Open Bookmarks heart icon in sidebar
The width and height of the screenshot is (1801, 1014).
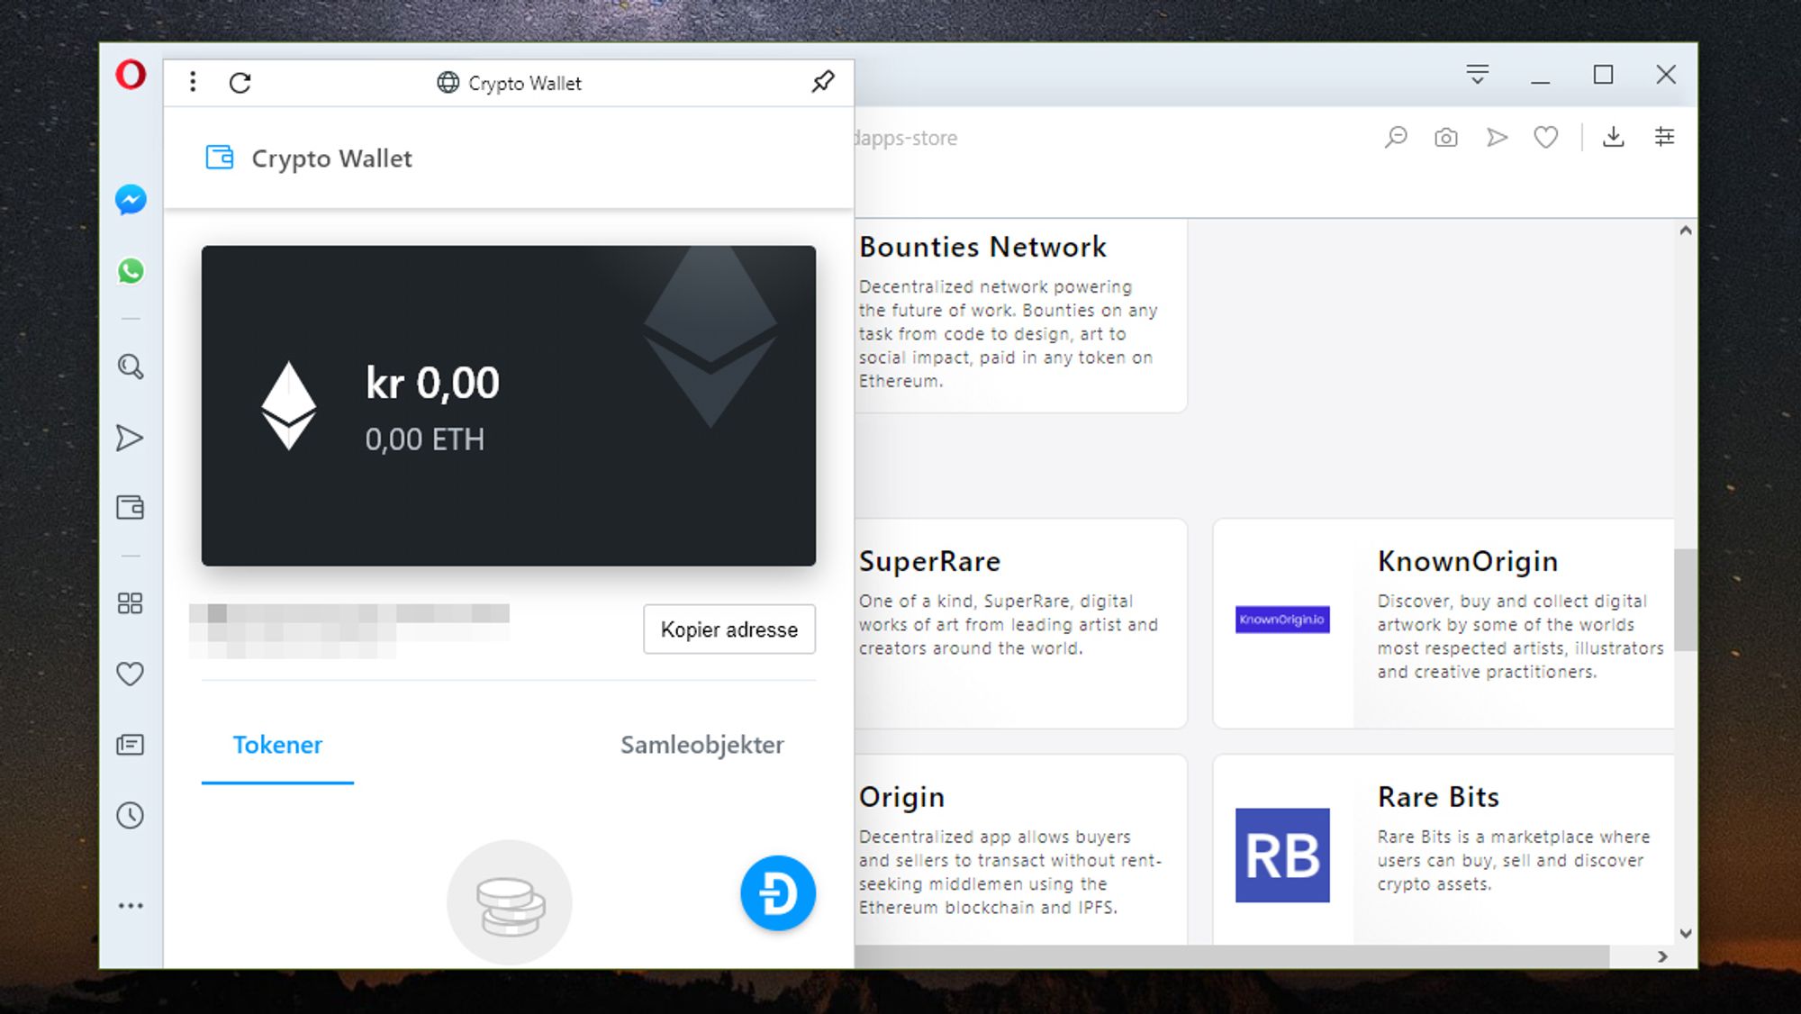pyautogui.click(x=131, y=674)
